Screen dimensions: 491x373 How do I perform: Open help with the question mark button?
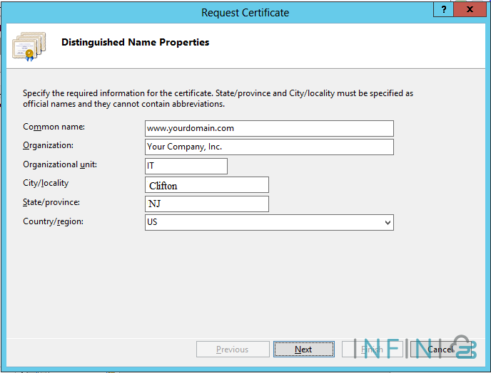coord(445,10)
